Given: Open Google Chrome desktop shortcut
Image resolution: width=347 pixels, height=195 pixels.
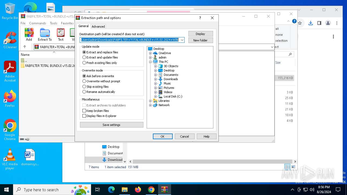Looking at the screenshot, I should point(10,130).
